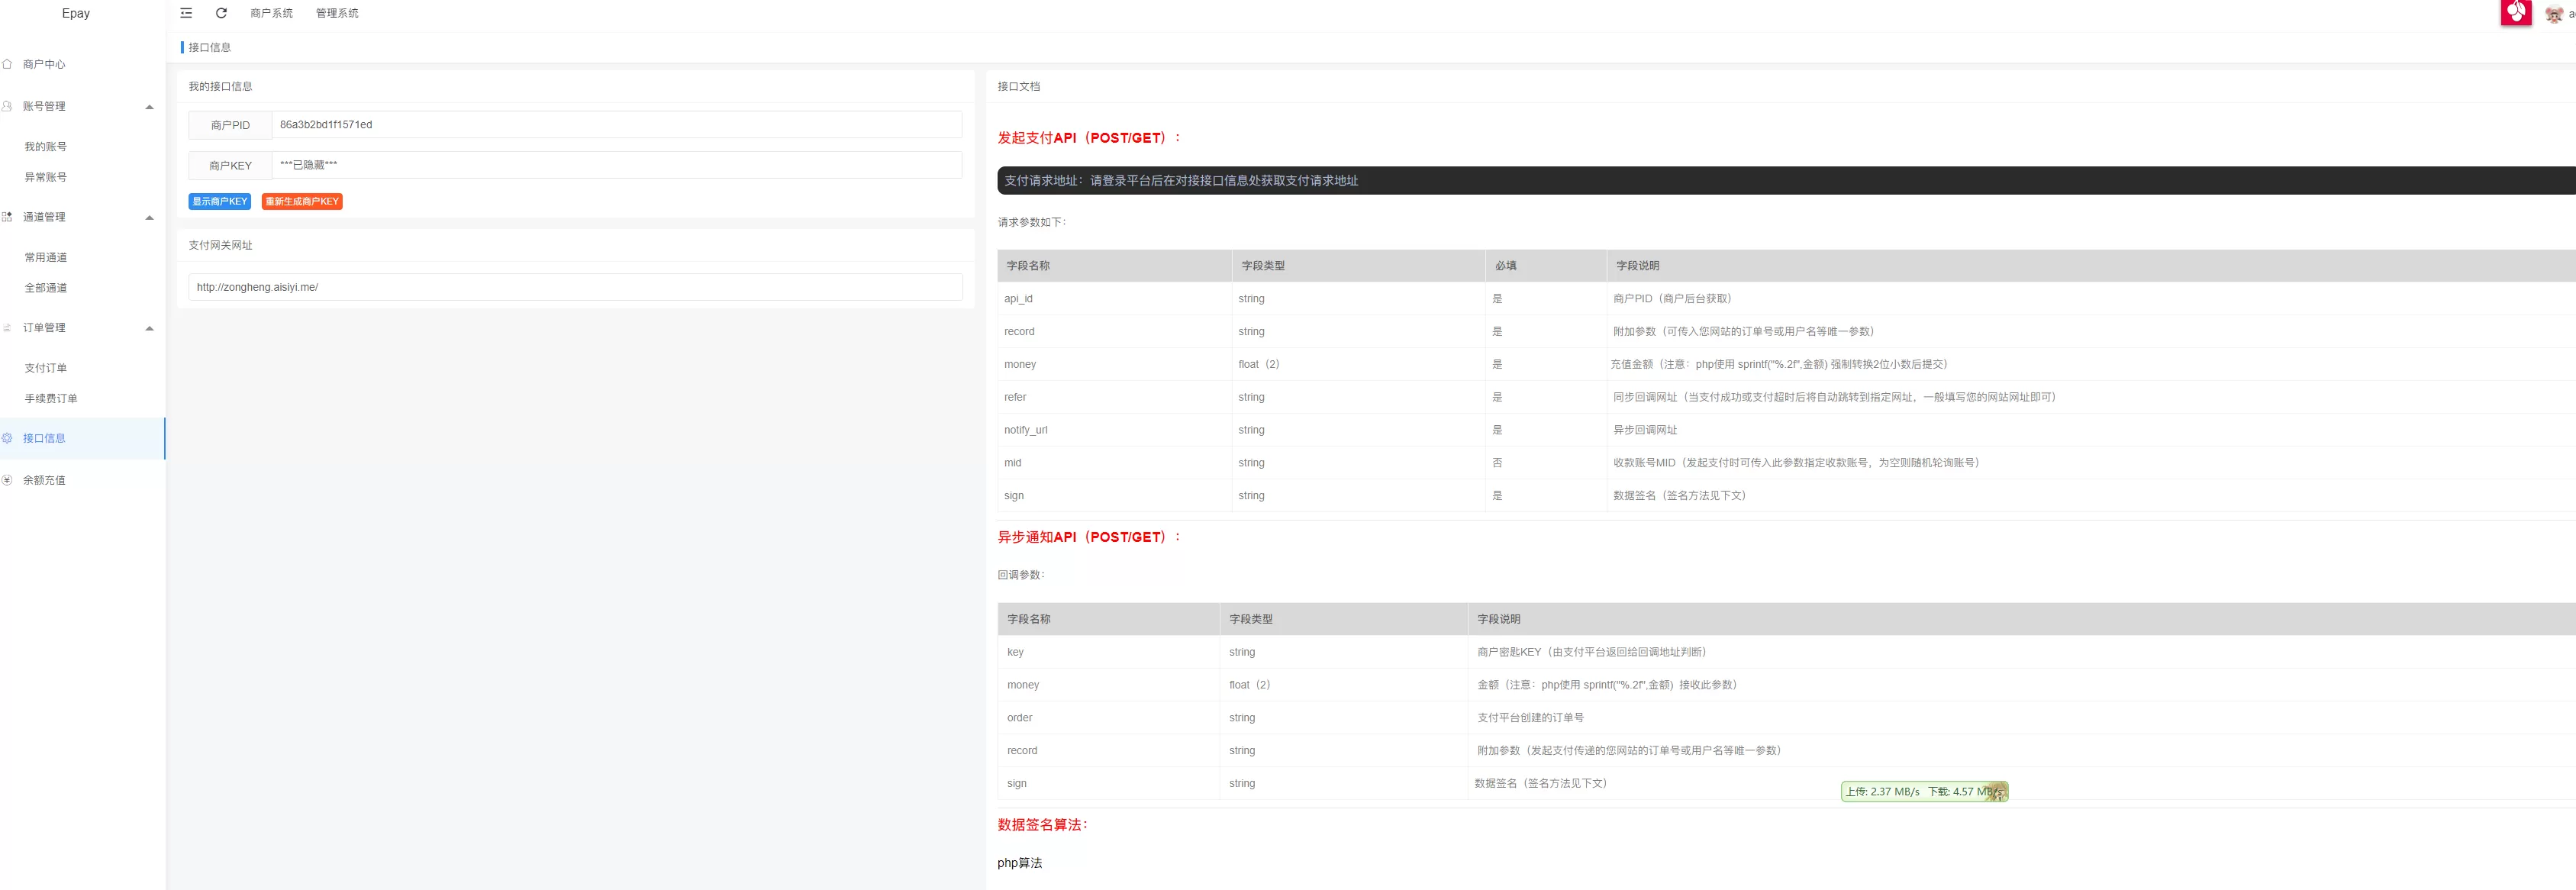Screen dimensions: 2576x890
Task: Switch to the 商户系统 top tab
Action: point(271,13)
